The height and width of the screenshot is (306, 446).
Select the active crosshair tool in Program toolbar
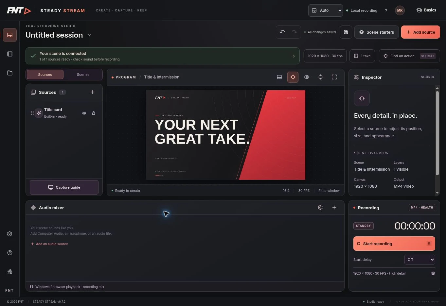(293, 77)
